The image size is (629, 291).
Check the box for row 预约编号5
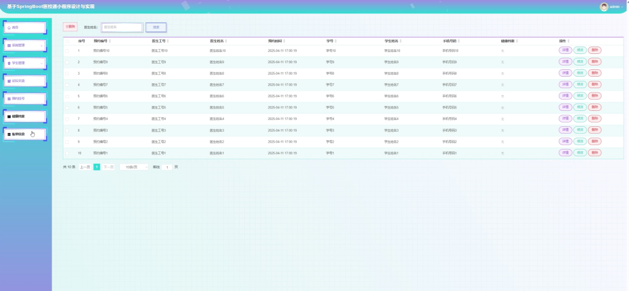point(68,108)
